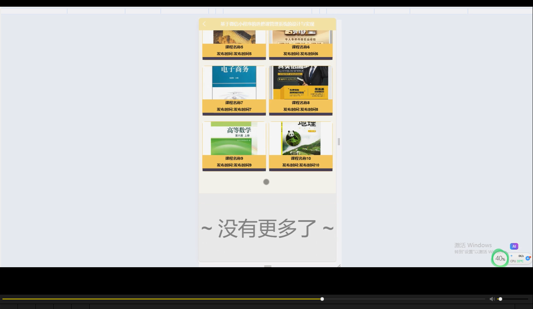The height and width of the screenshot is (309, 533).
Task: Click the pagination dot below the course grid
Action: pos(266,182)
